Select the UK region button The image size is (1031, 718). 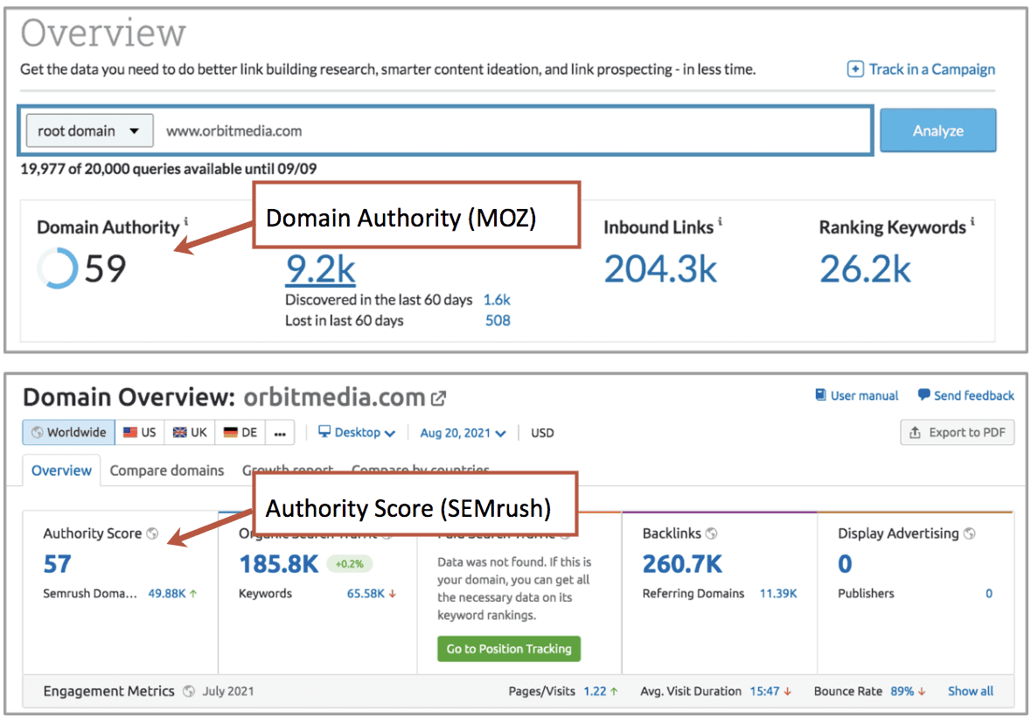pos(190,432)
